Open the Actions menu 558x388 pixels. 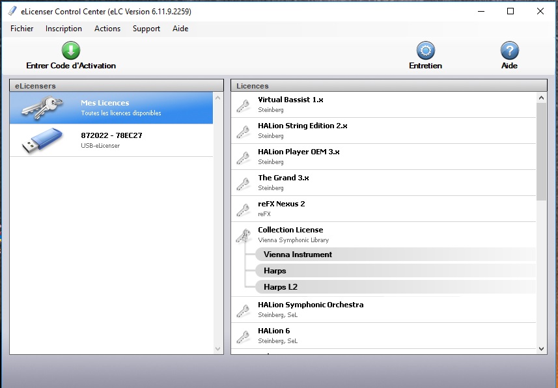click(x=107, y=29)
